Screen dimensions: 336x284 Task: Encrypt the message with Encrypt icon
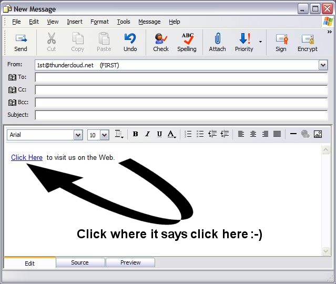(308, 43)
